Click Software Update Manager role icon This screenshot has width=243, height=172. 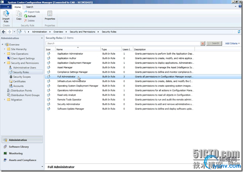(x=49, y=109)
